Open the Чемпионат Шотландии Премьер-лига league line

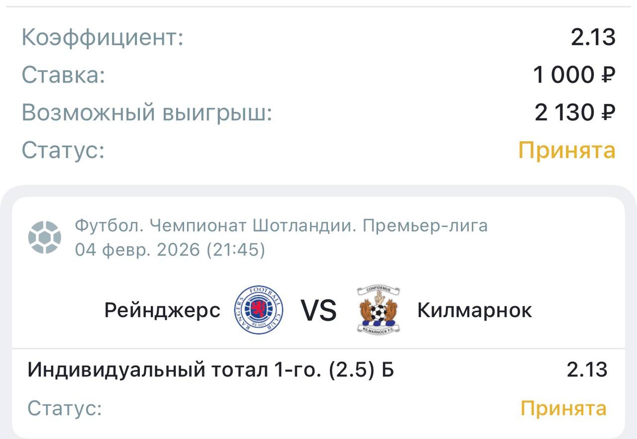coord(281,226)
